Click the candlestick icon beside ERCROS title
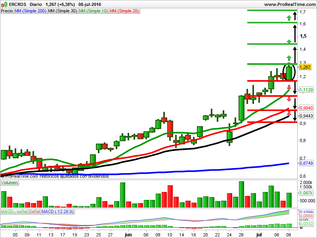 coord(4,4)
